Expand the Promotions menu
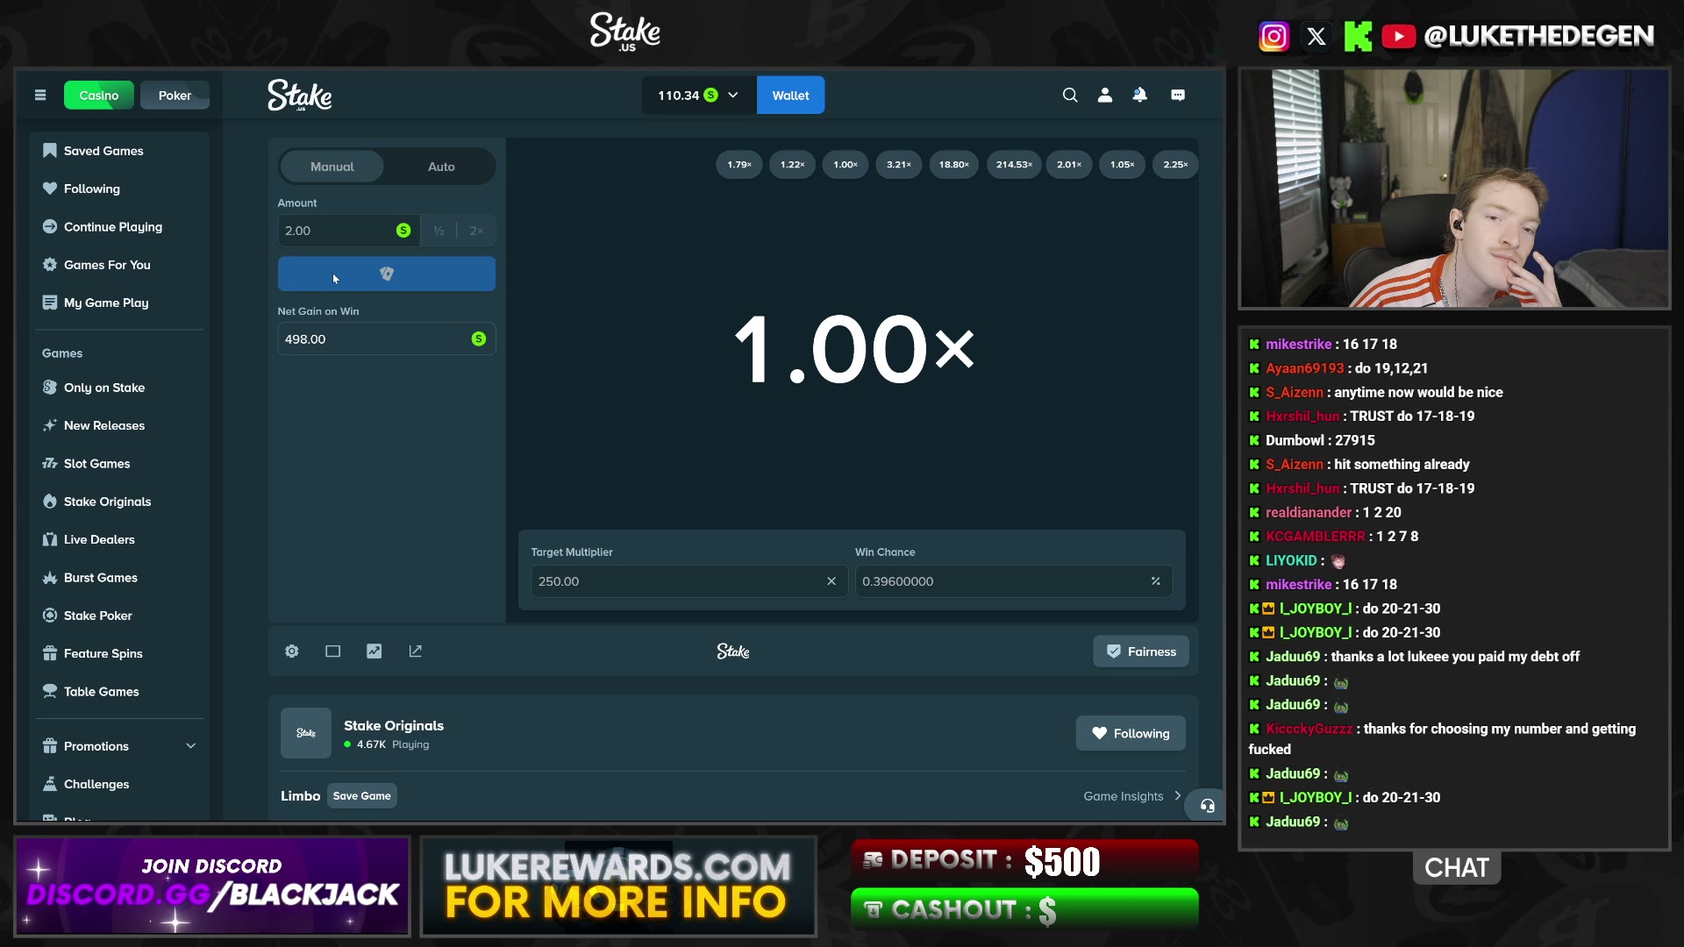Viewport: 1684px width, 947px height. (119, 746)
